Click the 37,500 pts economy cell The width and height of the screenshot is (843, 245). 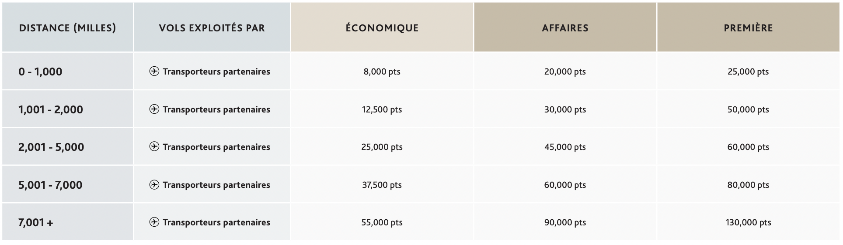382,185
